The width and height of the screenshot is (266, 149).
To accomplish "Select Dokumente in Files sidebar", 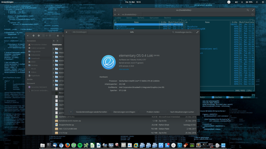I will (35, 55).
